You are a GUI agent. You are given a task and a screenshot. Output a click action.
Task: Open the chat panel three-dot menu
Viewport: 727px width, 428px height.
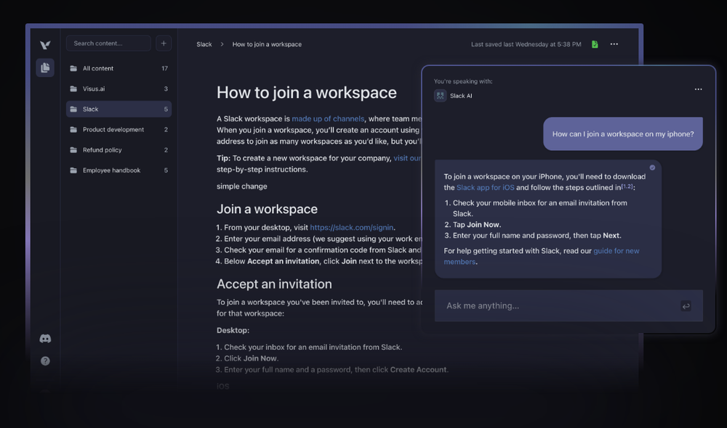tap(698, 89)
